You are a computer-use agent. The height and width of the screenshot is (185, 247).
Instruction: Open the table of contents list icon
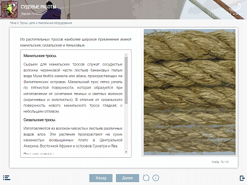[x=6, y=178]
